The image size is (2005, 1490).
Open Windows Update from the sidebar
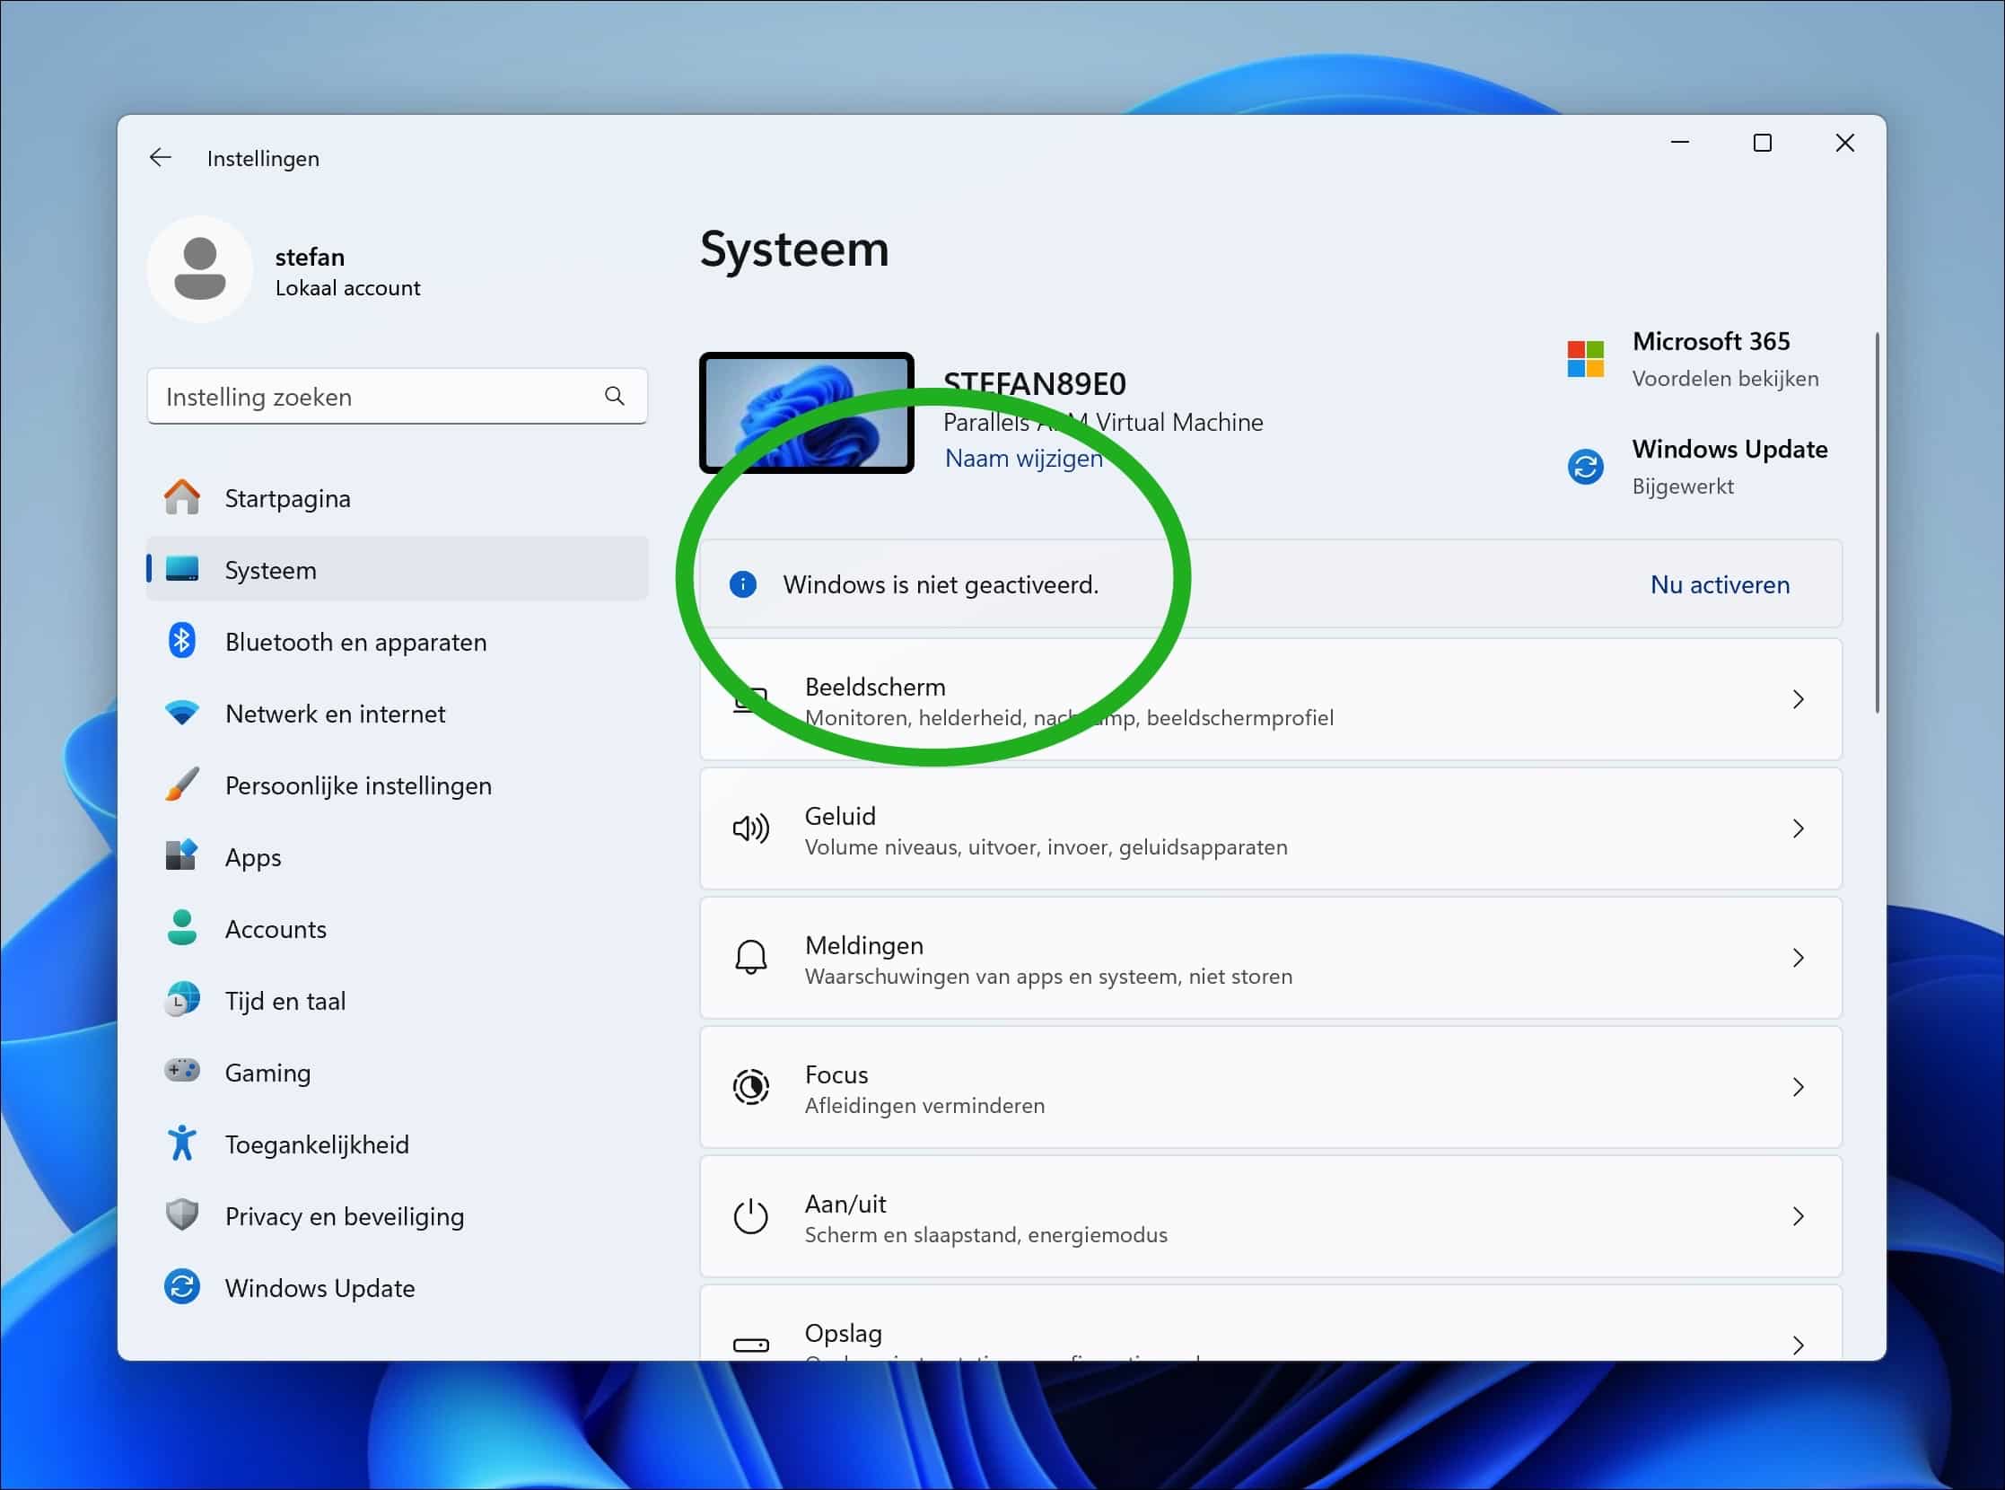point(320,1287)
